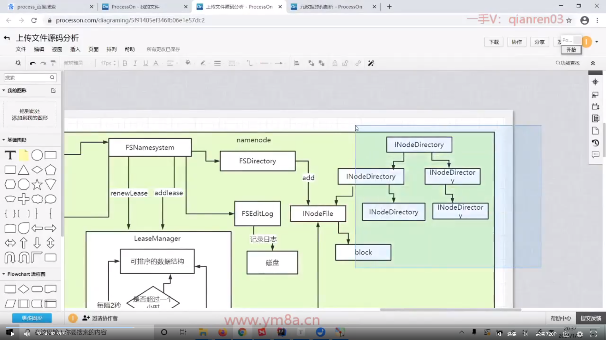Image resolution: width=606 pixels, height=340 pixels.
Task: Switch to the ProcessOn 我的文件 tab
Action: coord(145,7)
